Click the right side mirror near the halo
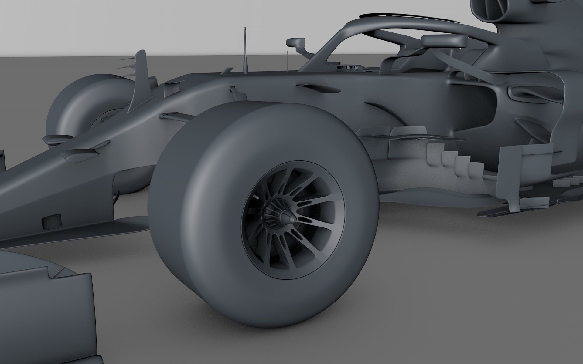The image size is (583, 364). click(x=444, y=41)
